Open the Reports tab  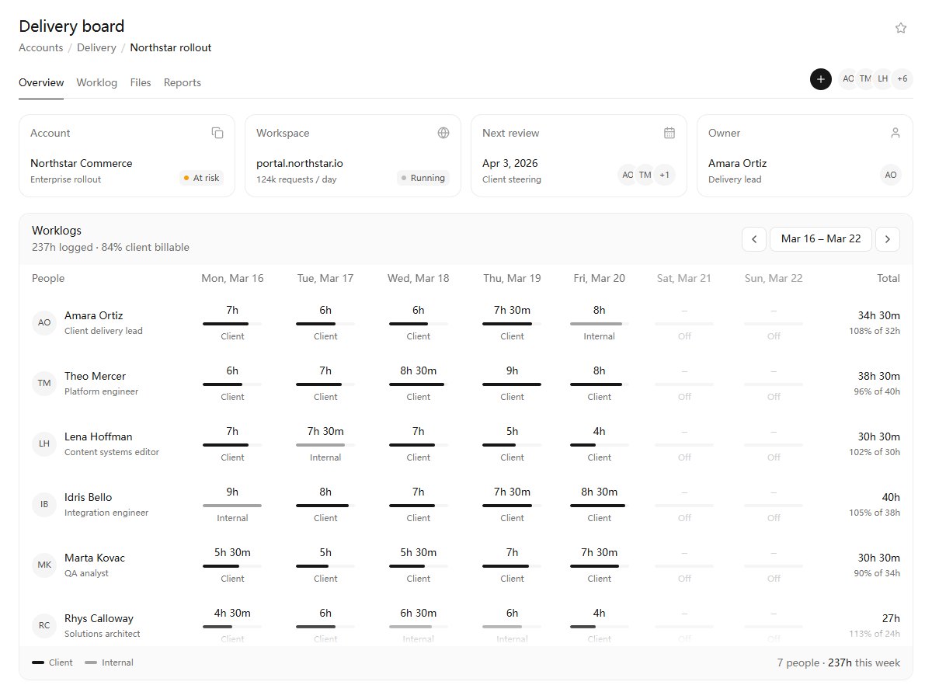pyautogui.click(x=183, y=82)
